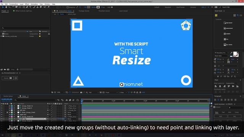
Task: Click Character panel fill color swatch
Action: 235,54
